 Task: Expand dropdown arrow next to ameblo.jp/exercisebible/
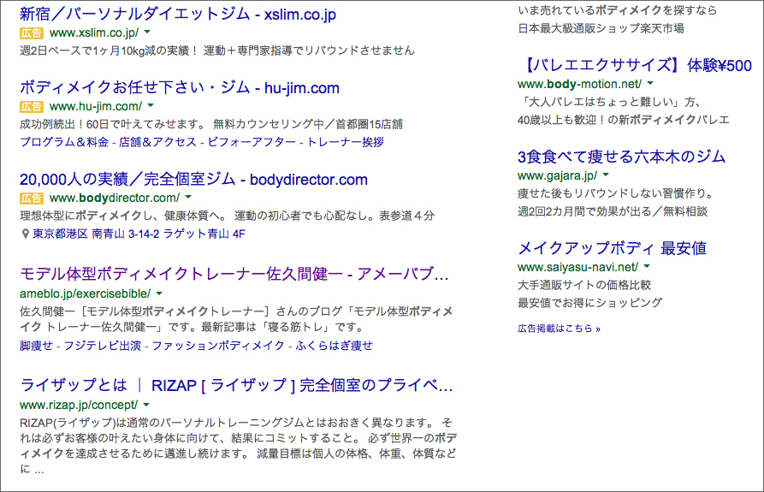[x=159, y=293]
